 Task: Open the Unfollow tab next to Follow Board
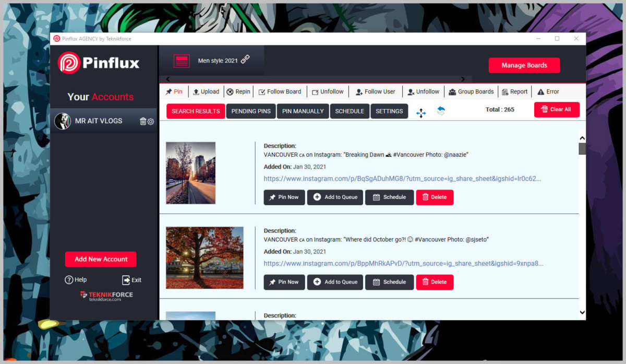[328, 91]
